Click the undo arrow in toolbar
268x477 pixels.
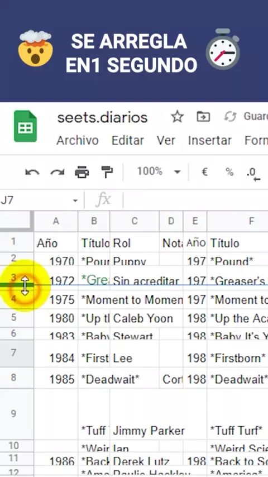32,172
